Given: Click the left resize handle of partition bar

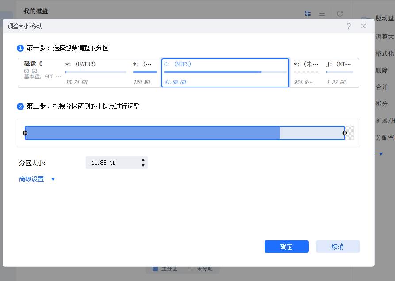Looking at the screenshot, I should pos(25,133).
